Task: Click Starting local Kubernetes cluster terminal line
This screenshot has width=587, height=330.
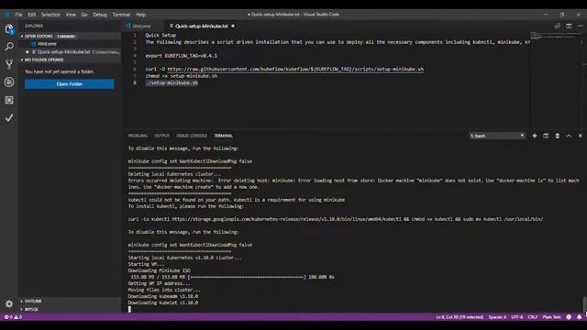Action: pos(185,258)
